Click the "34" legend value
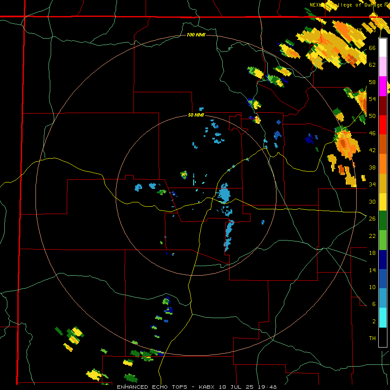 372,185
